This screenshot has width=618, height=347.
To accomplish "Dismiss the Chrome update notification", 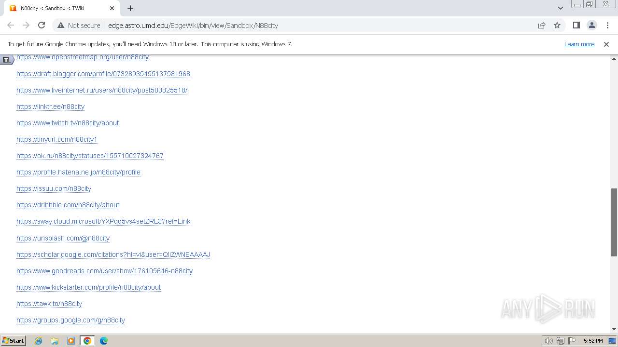I will [x=606, y=44].
